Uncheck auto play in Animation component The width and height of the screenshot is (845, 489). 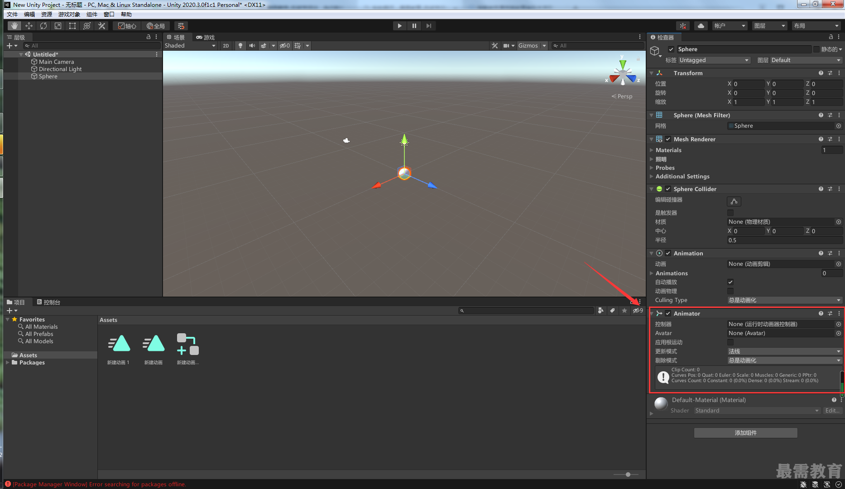730,282
